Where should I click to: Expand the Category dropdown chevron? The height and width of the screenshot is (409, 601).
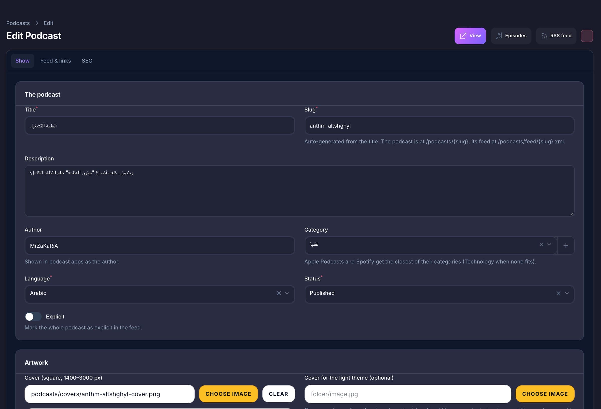click(549, 244)
